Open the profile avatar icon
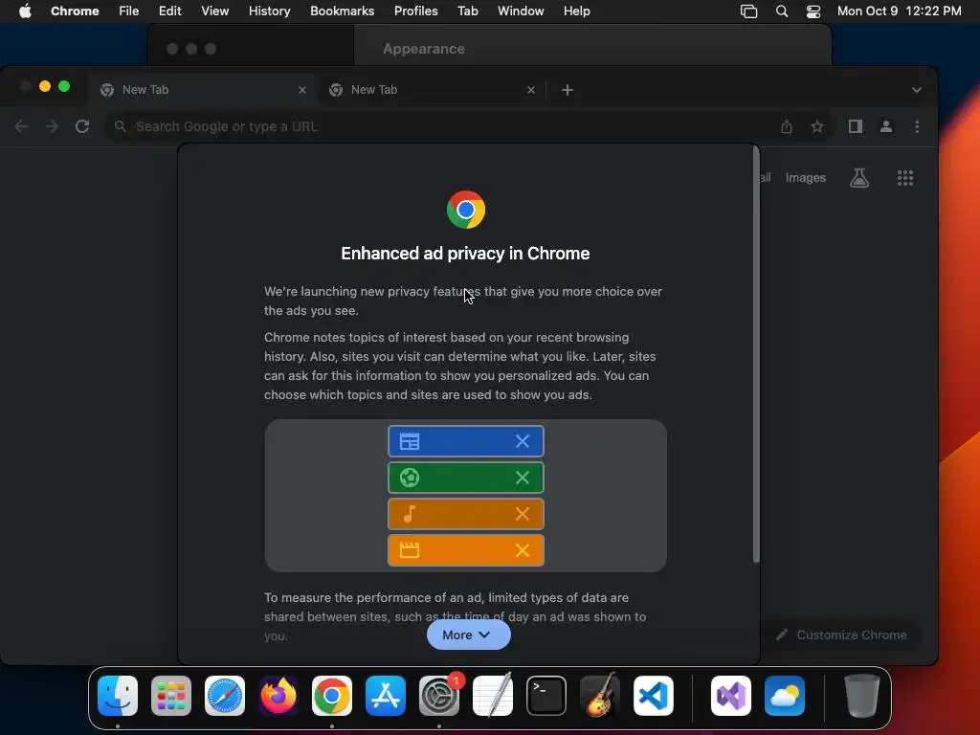This screenshot has height=735, width=980. pos(885,127)
